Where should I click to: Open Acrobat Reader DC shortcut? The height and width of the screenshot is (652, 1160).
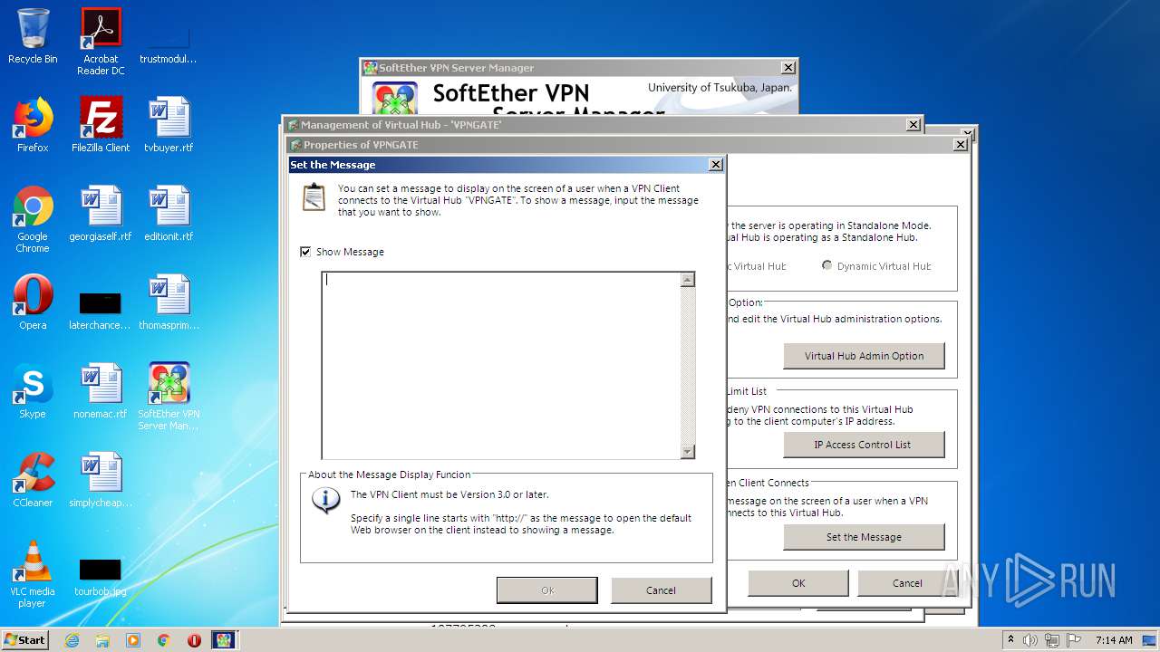tap(101, 42)
